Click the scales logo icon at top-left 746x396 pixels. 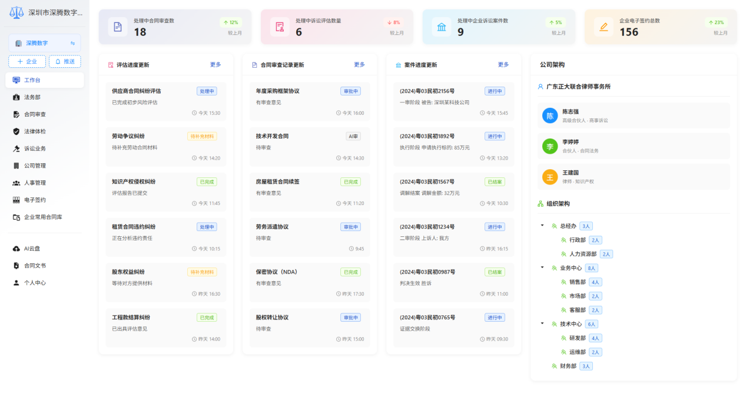17,12
